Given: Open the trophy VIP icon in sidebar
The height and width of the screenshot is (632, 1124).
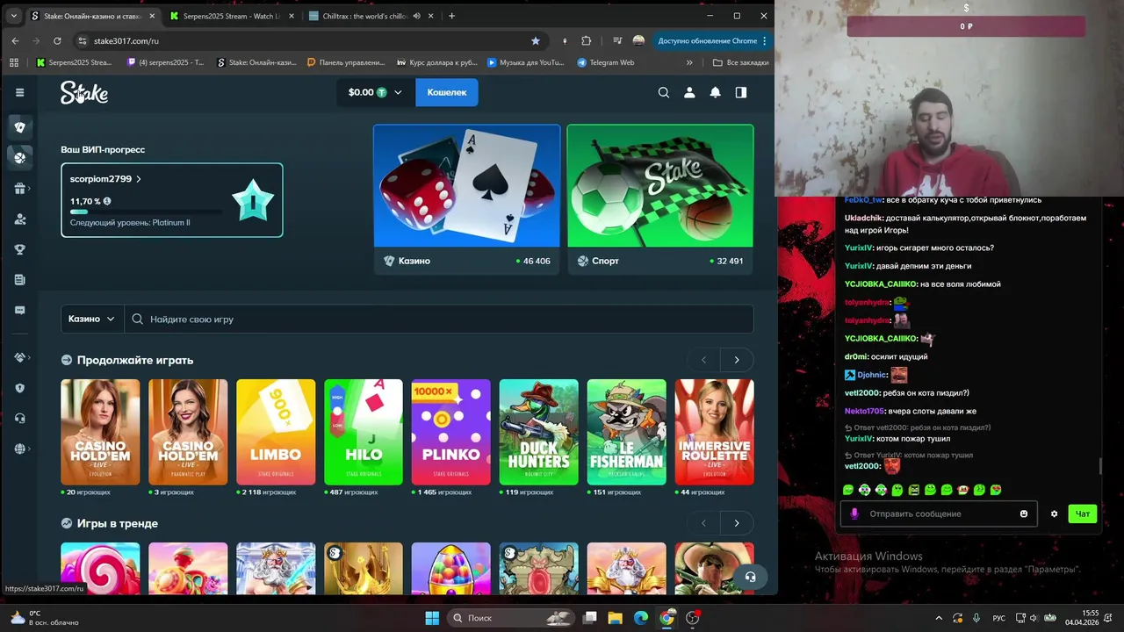Looking at the screenshot, I should point(20,249).
